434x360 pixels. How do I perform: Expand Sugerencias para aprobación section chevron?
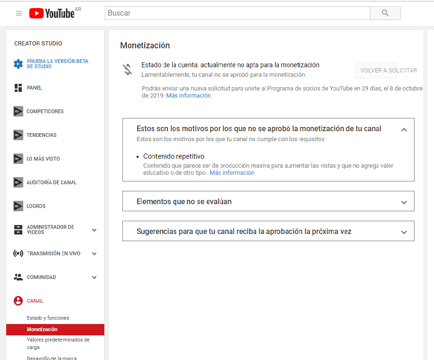tap(404, 232)
